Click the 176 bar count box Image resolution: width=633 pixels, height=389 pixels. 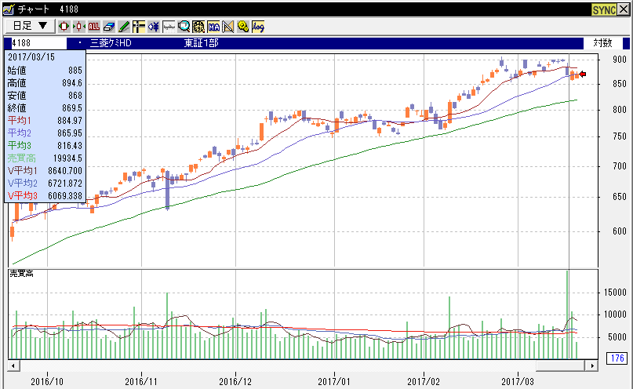click(x=617, y=358)
